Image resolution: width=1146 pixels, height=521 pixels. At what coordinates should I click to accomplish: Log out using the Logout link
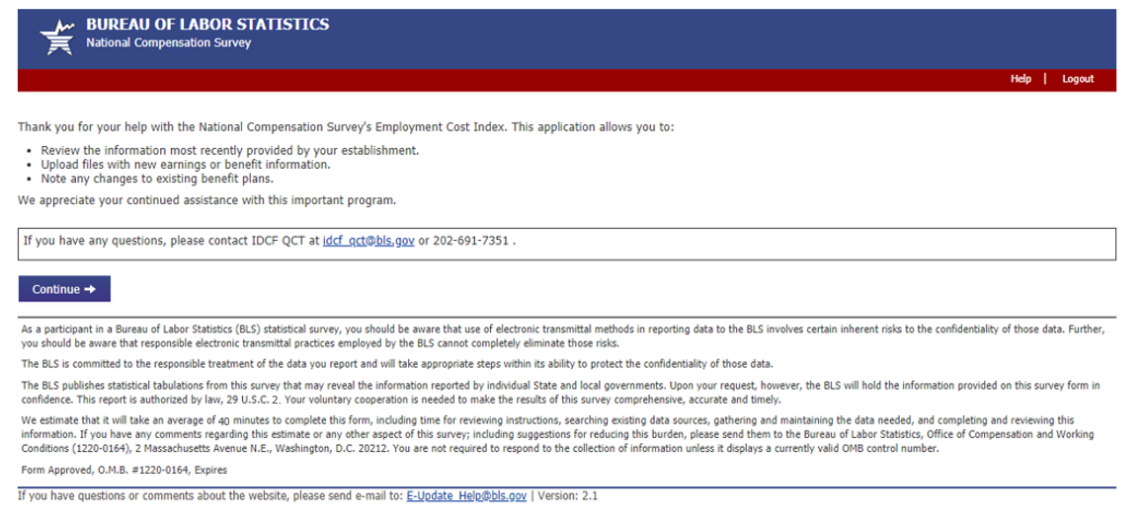point(1078,79)
